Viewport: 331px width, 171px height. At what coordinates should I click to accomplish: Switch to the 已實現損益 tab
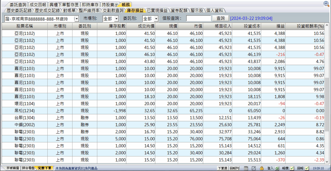point(157,11)
